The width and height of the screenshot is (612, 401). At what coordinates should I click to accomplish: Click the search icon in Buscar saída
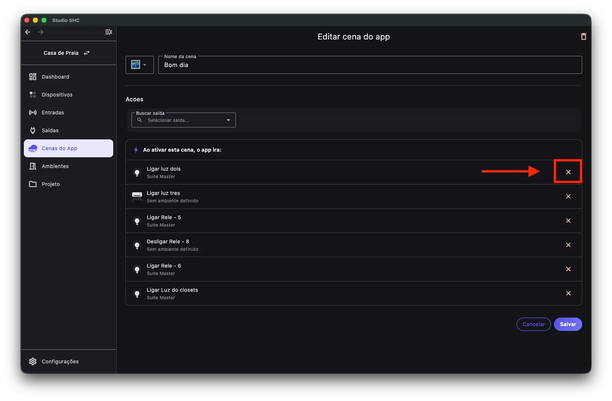point(140,120)
